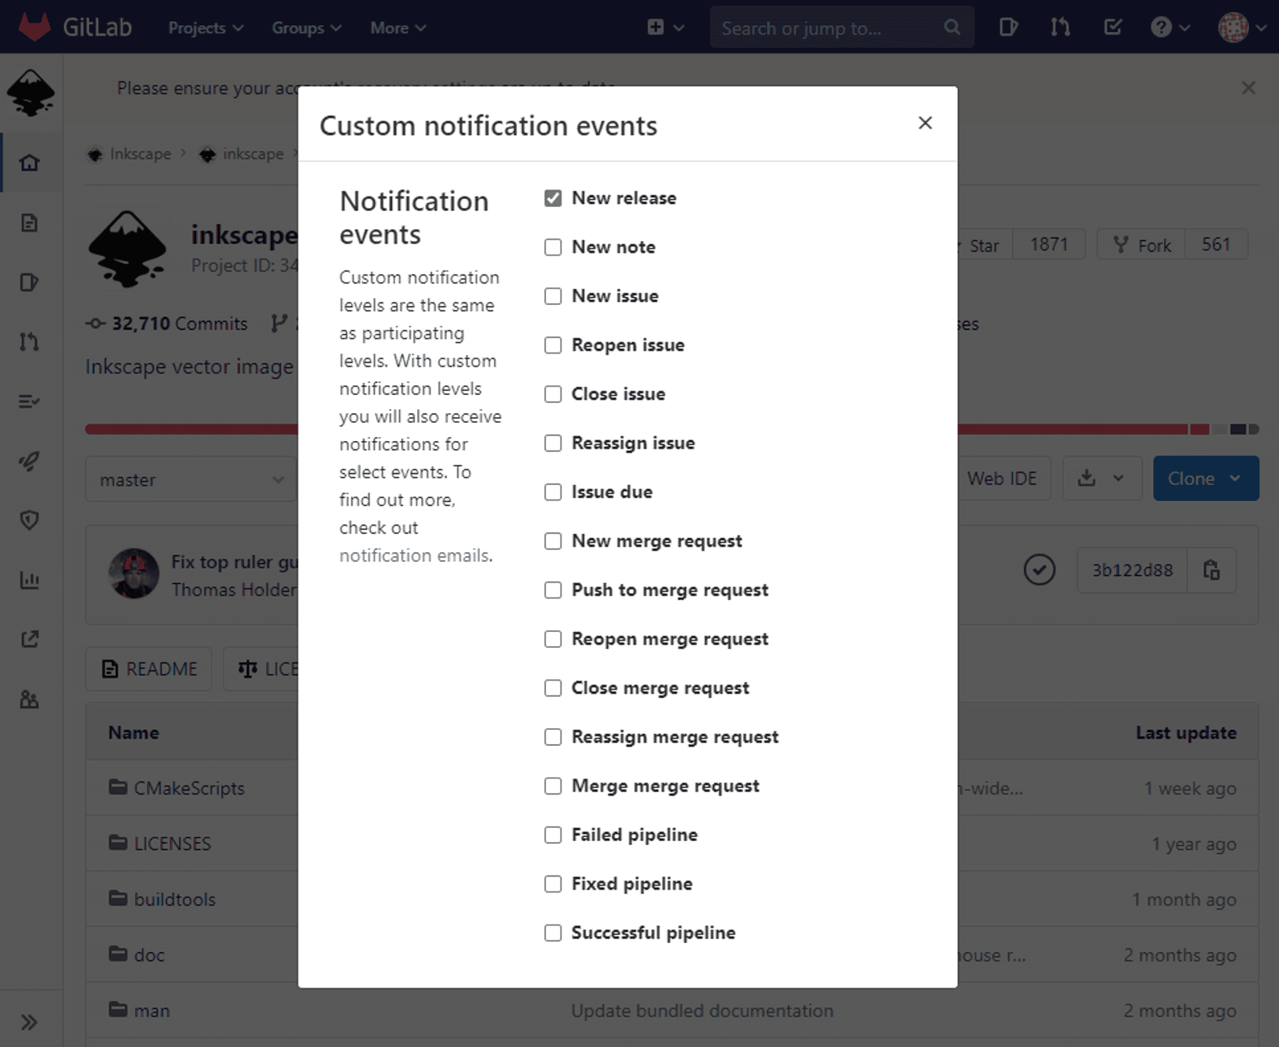This screenshot has height=1047, width=1279.
Task: Open the master branch dropdown
Action: (x=191, y=479)
